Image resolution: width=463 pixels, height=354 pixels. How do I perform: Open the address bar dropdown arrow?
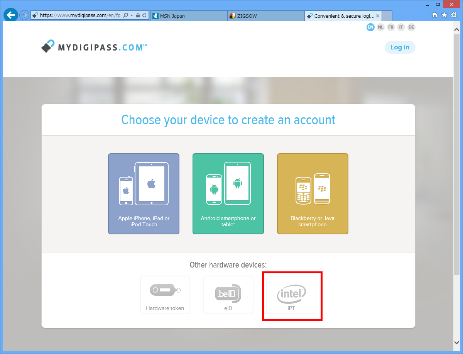point(132,15)
